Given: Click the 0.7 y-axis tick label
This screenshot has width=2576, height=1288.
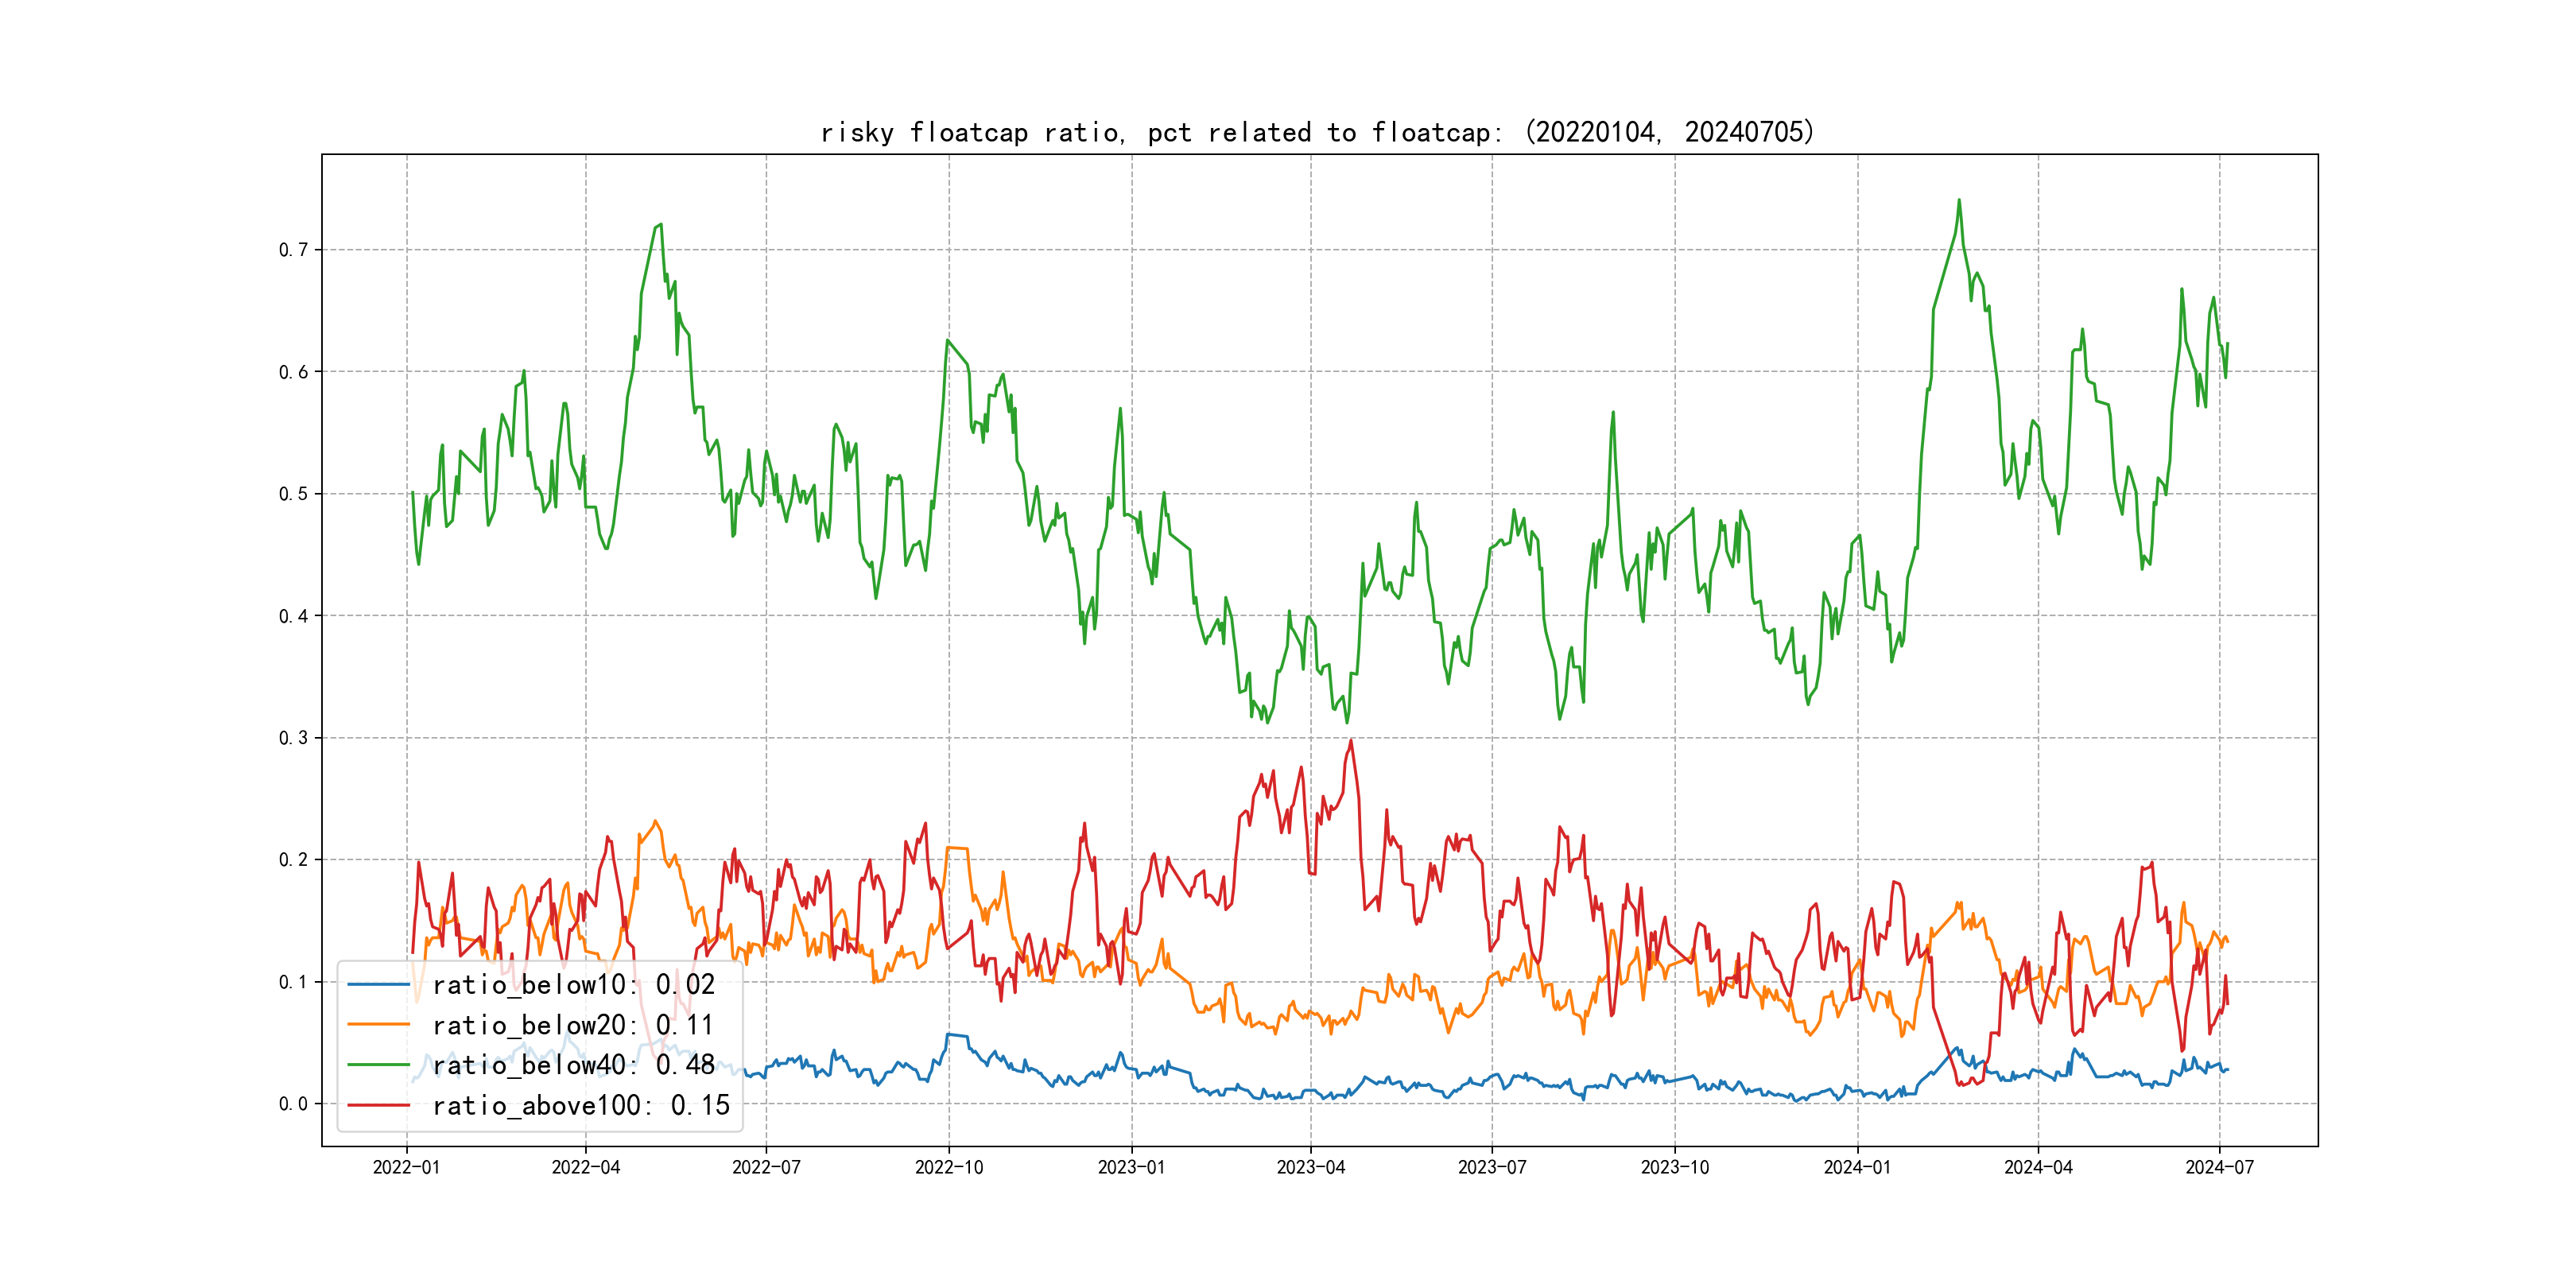Looking at the screenshot, I should pos(293,250).
